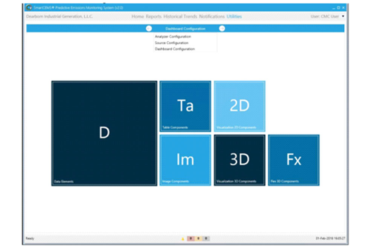This screenshot has width=377, height=251.
Task: Open the Image Components tile
Action: (x=185, y=160)
